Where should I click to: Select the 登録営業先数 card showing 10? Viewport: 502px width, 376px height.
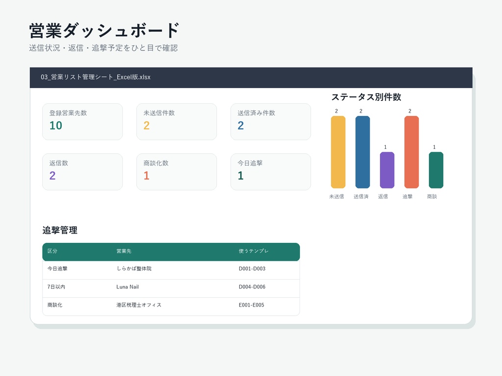82,121
